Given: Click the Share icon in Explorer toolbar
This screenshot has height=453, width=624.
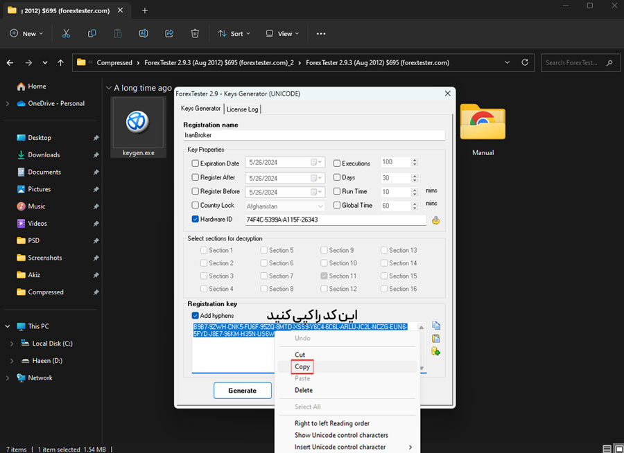Looking at the screenshot, I should coord(169,33).
